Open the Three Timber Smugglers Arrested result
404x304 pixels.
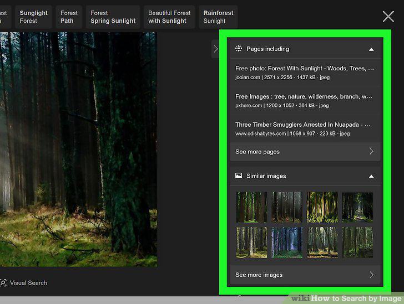pos(305,128)
